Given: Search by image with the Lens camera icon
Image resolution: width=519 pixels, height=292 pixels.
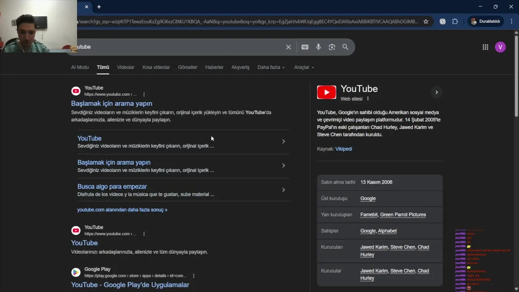Looking at the screenshot, I should tap(332, 47).
